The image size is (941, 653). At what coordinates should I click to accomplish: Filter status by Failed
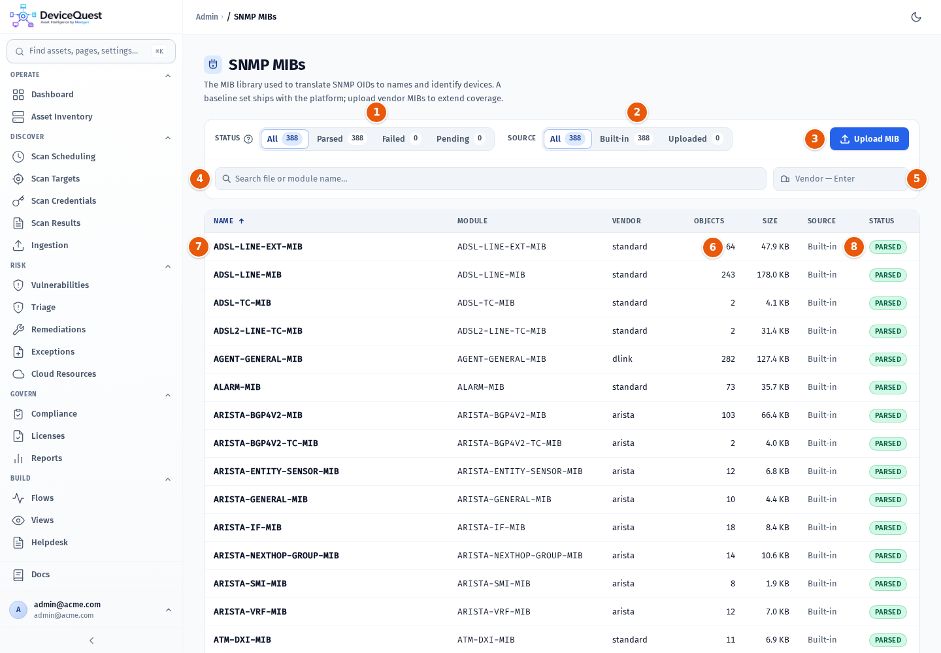pos(401,139)
